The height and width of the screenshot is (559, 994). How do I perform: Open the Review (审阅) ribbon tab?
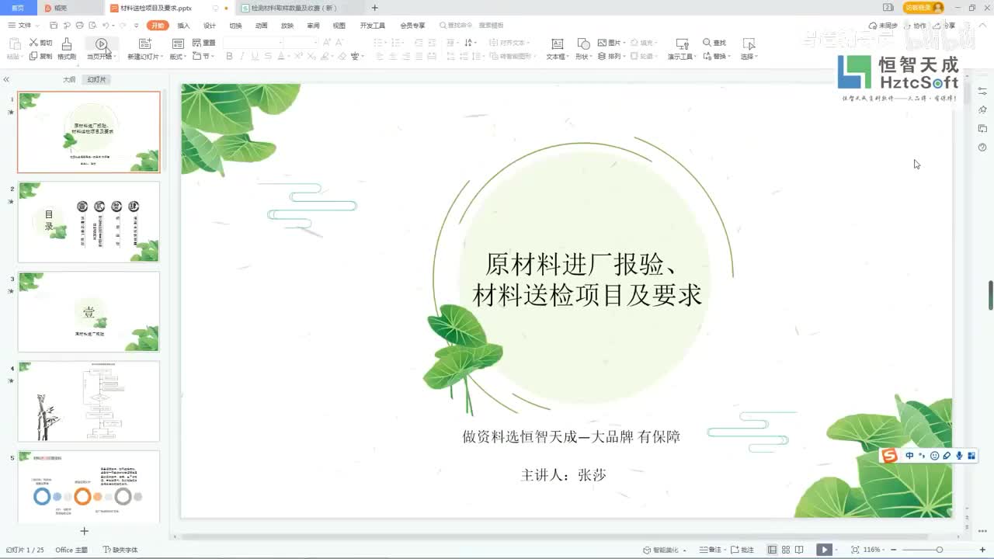[x=313, y=26]
